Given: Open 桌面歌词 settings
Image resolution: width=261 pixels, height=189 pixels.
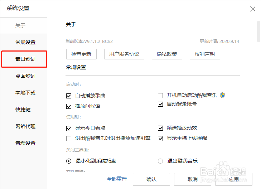Looking at the screenshot, I should click(25, 76).
